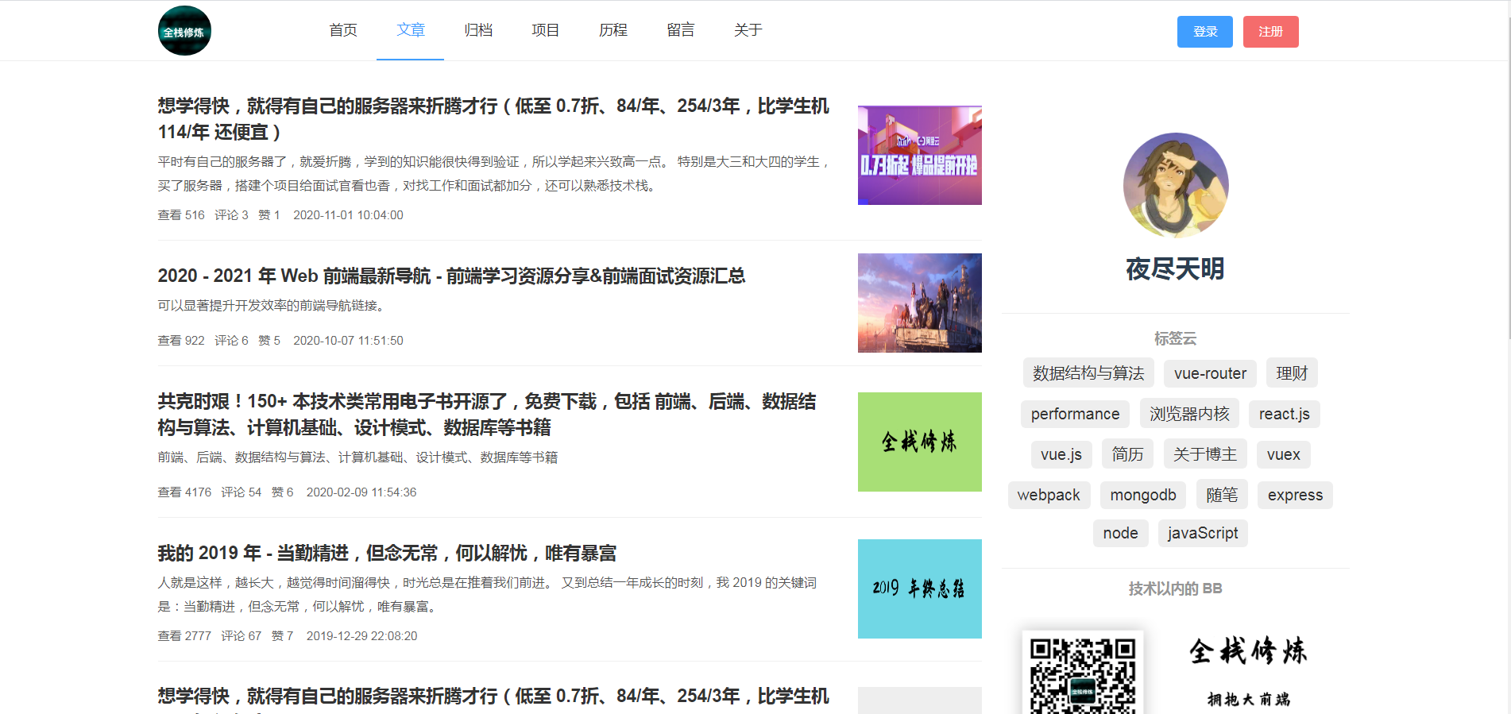Click the green 全栈修炼 article thumbnail
Screen dimensions: 1511x714
[920, 442]
